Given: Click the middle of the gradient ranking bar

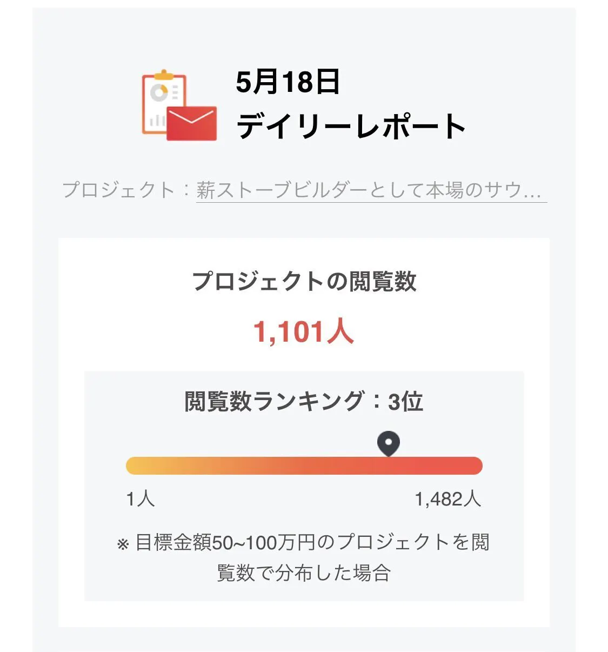Looking at the screenshot, I should pyautogui.click(x=304, y=465).
